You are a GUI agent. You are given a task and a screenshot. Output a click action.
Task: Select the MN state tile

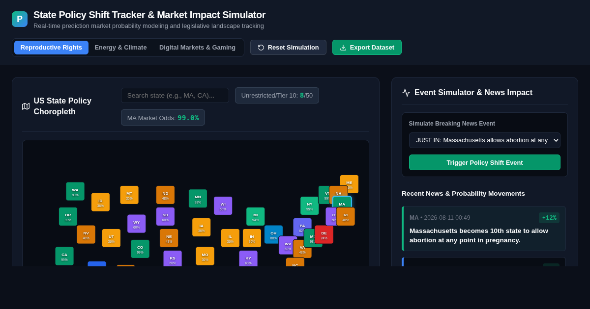(198, 199)
